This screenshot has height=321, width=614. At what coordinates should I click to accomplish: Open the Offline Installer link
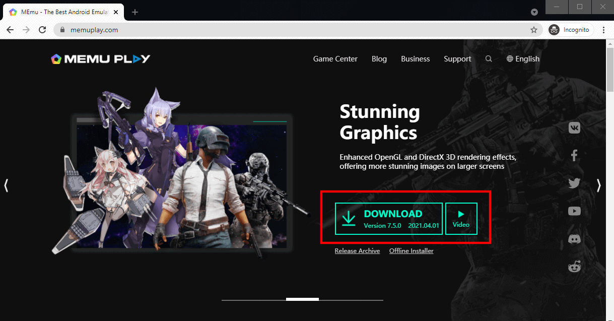pos(412,251)
